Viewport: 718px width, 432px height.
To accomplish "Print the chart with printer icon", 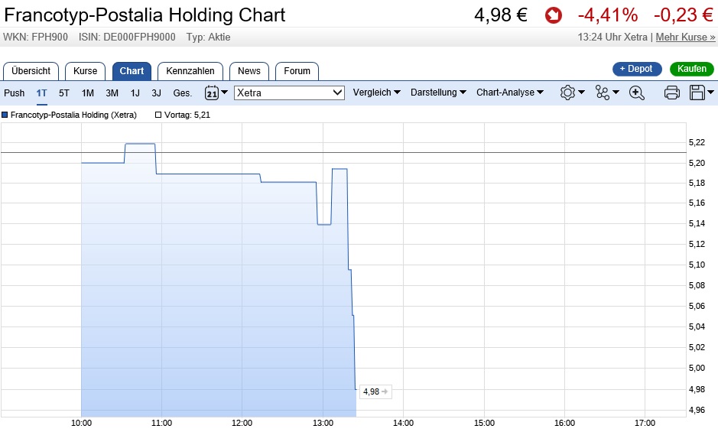I will click(x=672, y=93).
